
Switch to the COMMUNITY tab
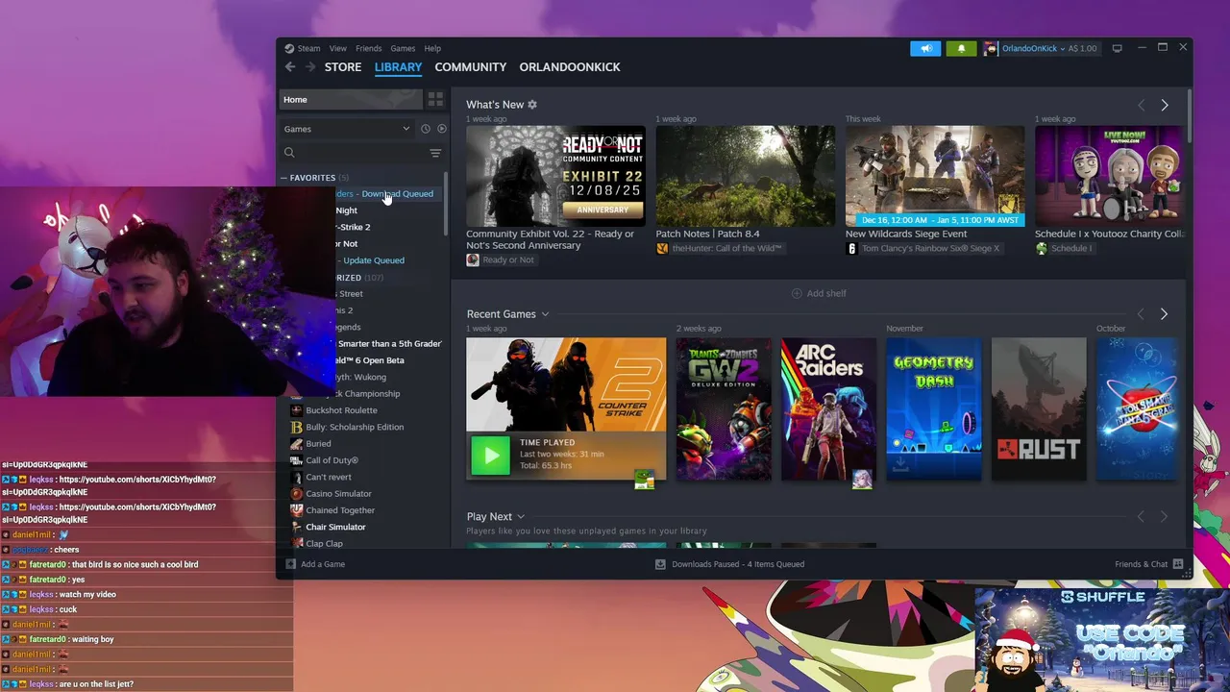tap(470, 67)
